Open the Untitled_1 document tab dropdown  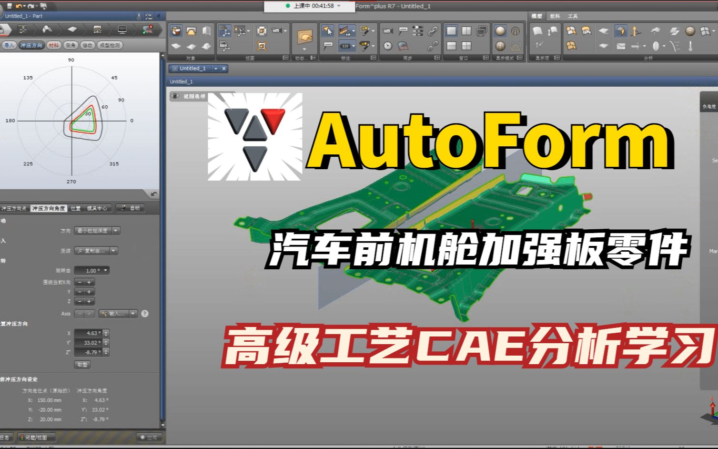click(x=216, y=69)
